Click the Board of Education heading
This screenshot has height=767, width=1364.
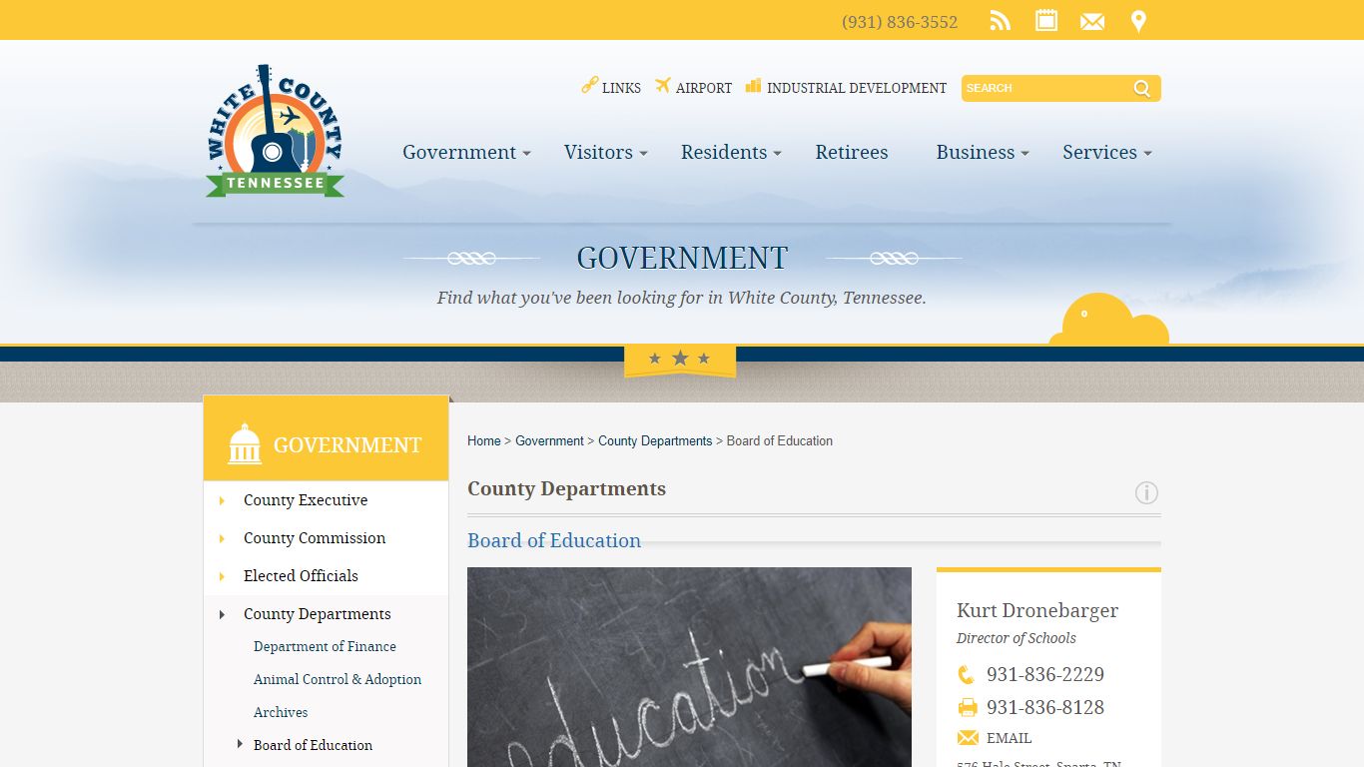(554, 540)
